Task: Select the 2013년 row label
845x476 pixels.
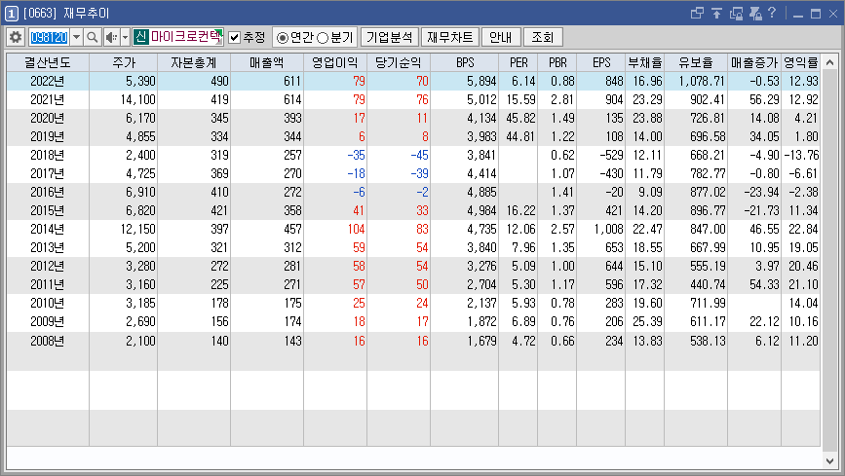Action: (x=48, y=247)
